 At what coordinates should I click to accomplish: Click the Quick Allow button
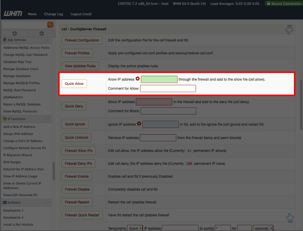(x=74, y=84)
